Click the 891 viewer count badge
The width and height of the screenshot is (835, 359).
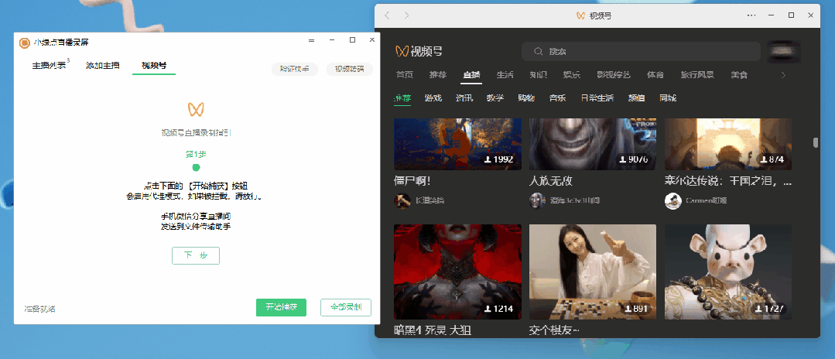pos(635,309)
